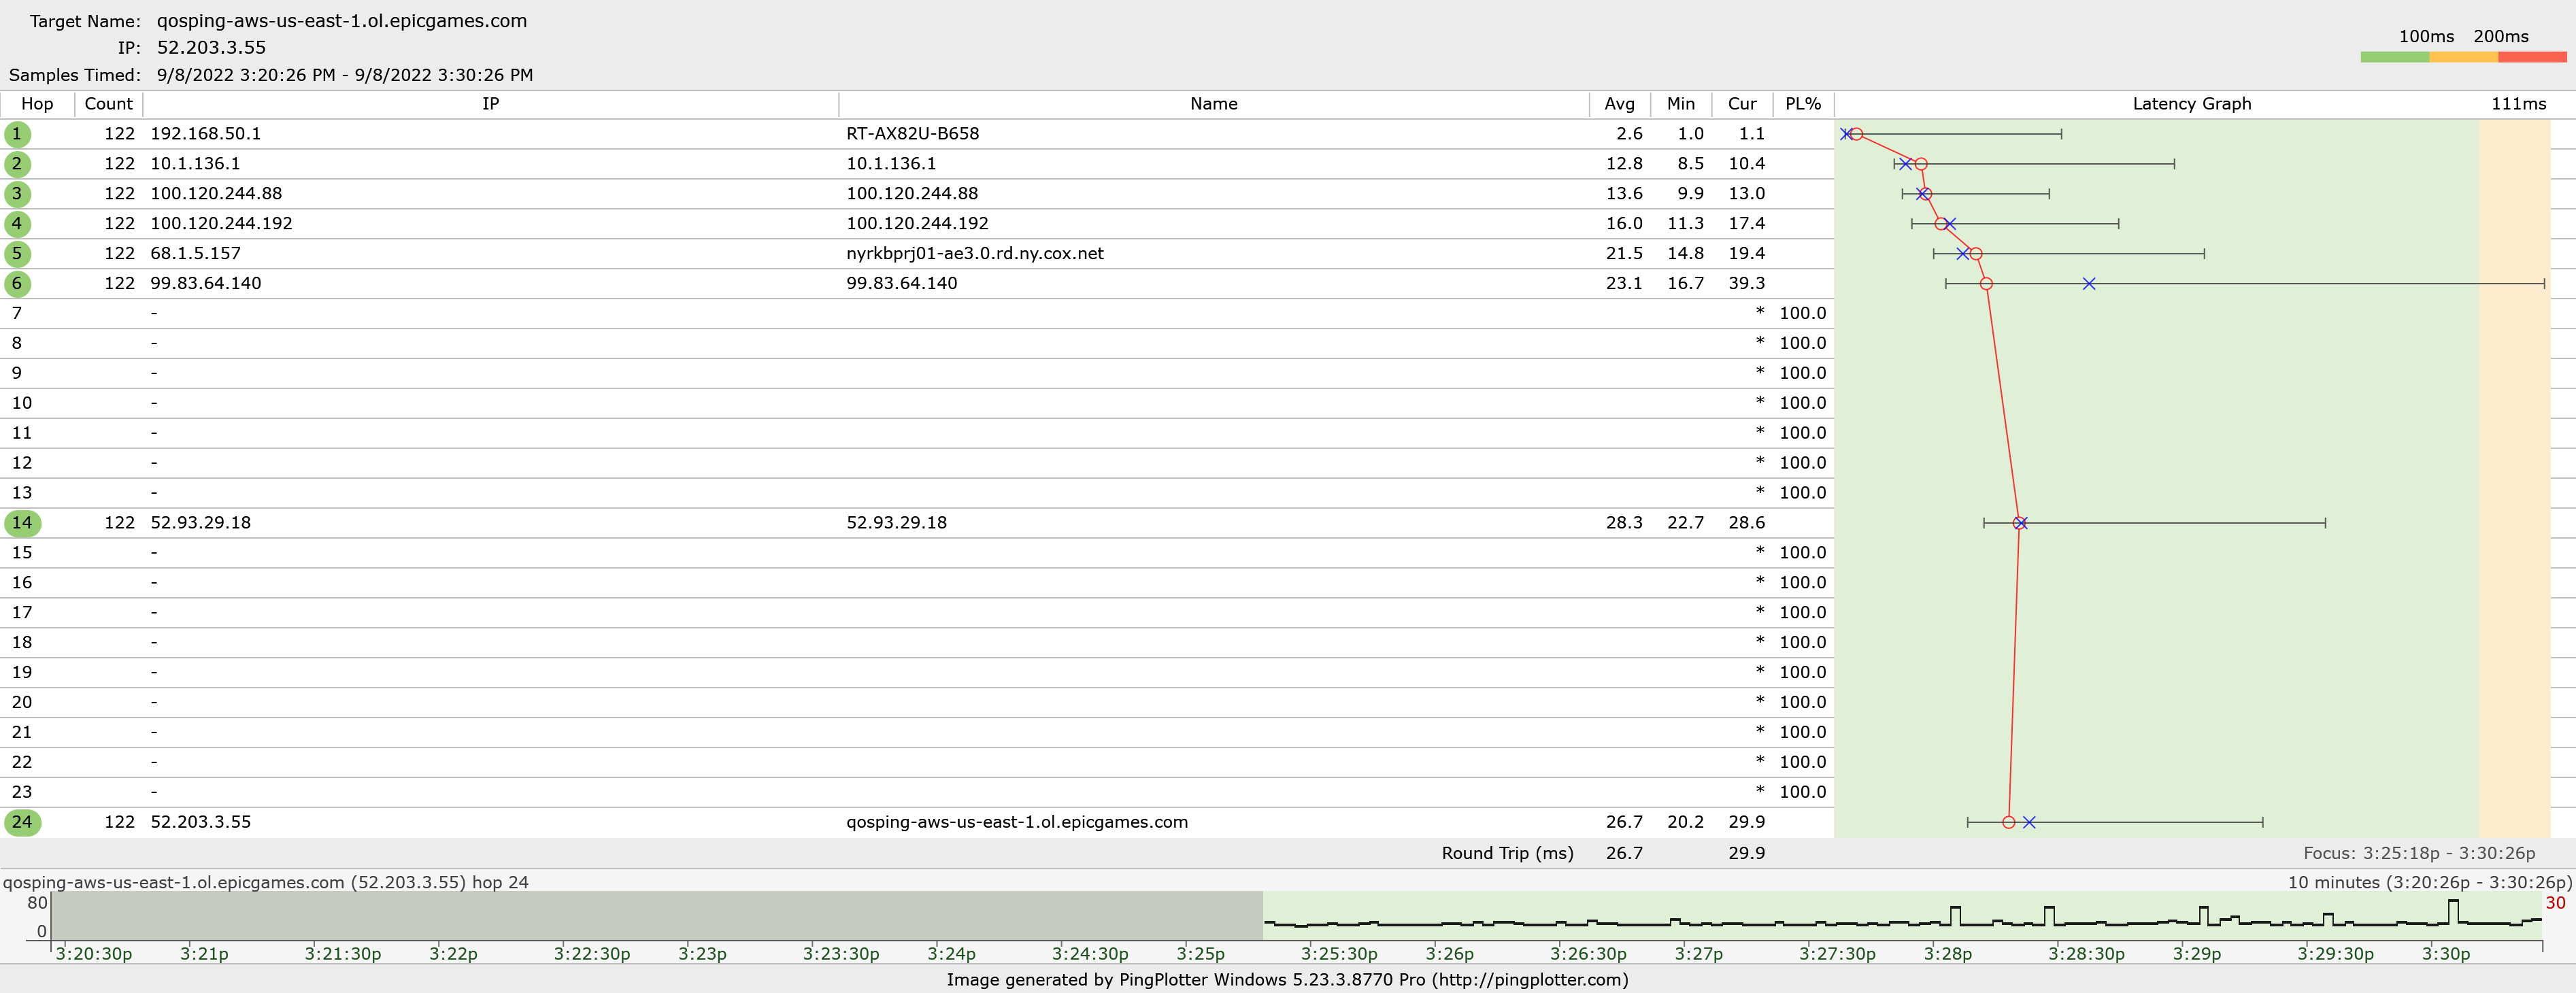Click the 3:28p marker on the timeline

[x=1948, y=954]
